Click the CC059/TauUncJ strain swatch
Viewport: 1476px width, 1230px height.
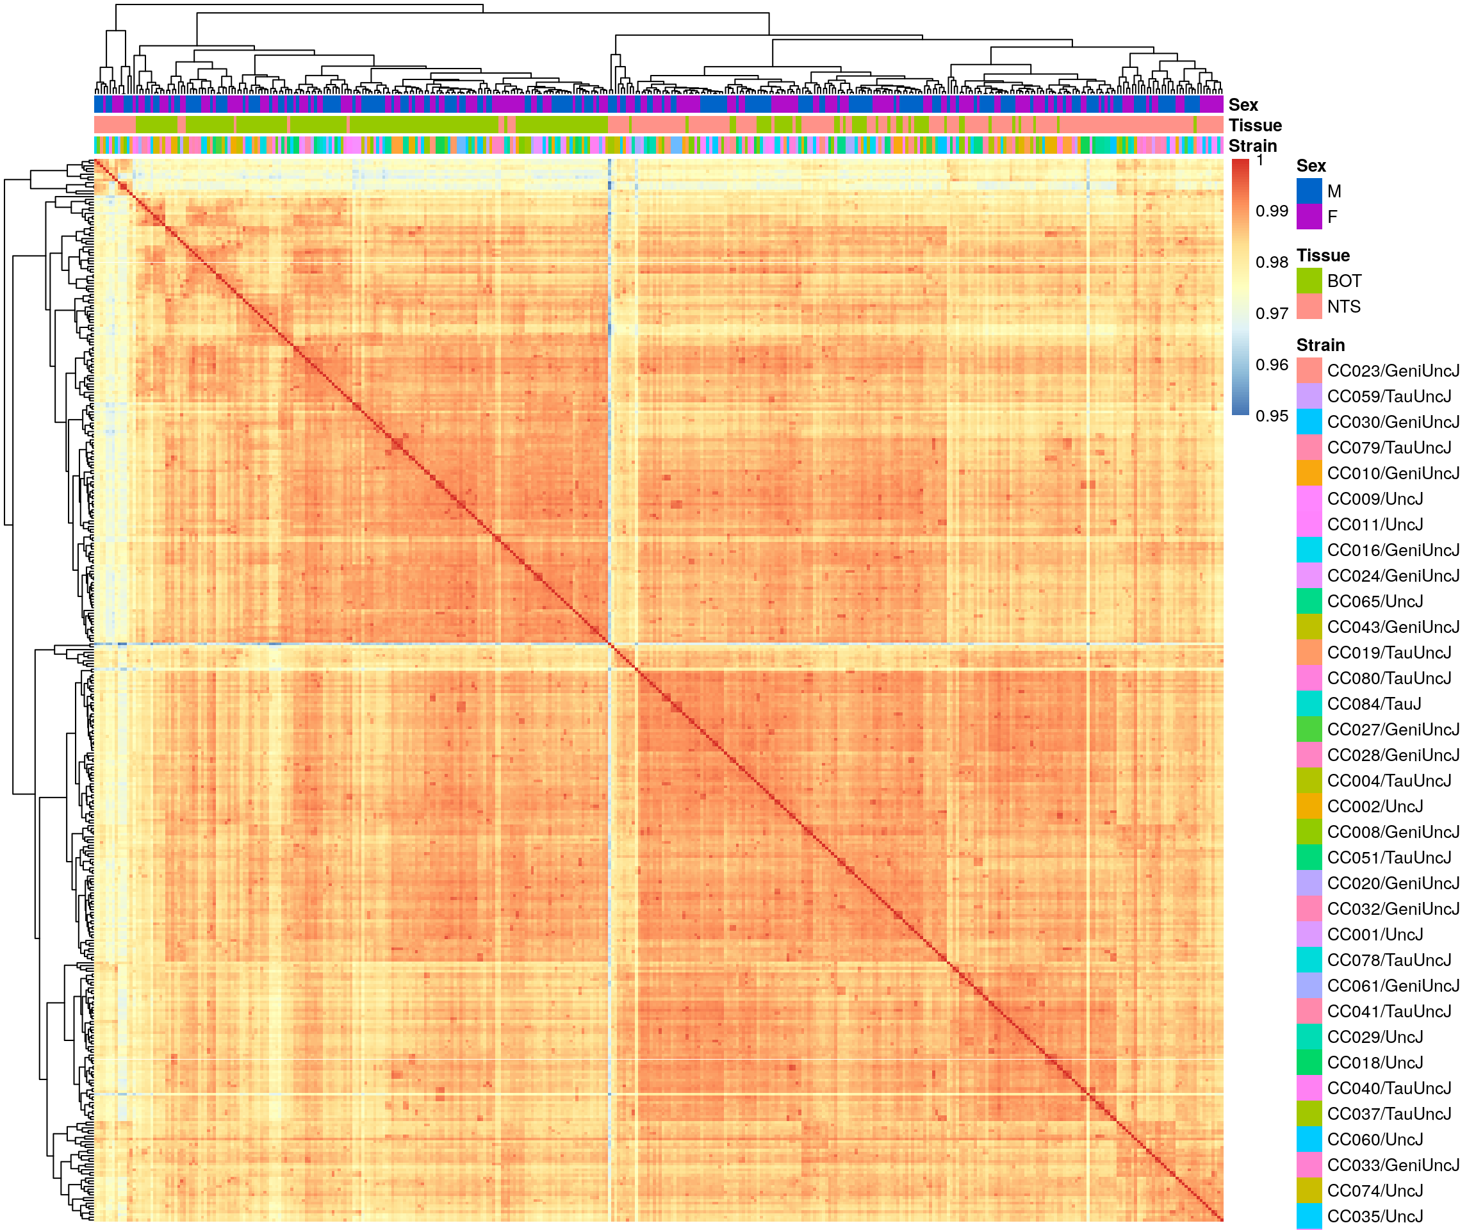(x=1309, y=397)
